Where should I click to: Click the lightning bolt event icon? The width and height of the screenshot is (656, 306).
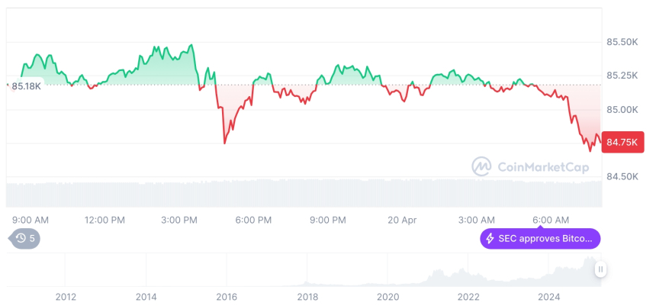pos(490,239)
